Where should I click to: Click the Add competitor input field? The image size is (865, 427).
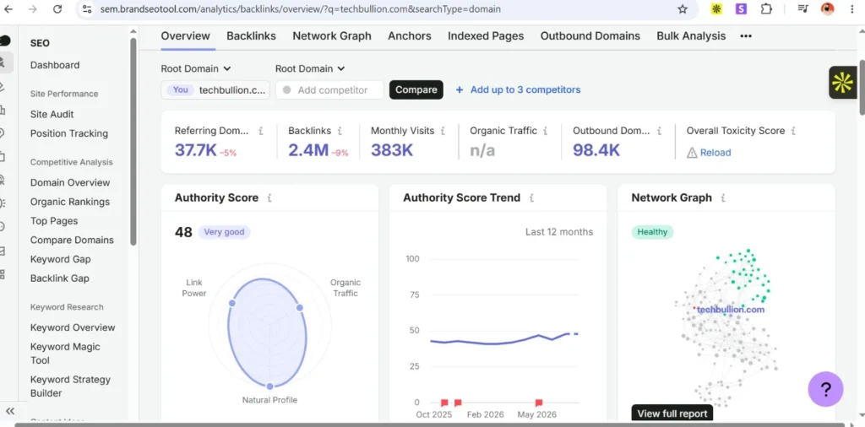click(x=329, y=89)
